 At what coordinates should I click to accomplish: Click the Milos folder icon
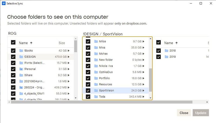pyautogui.click(x=96, y=41)
